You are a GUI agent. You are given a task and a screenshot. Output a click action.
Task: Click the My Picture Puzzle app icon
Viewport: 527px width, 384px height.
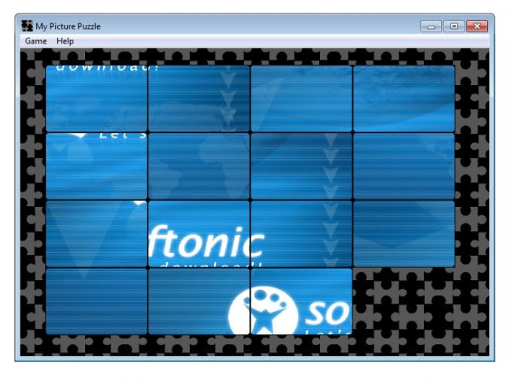click(x=27, y=26)
